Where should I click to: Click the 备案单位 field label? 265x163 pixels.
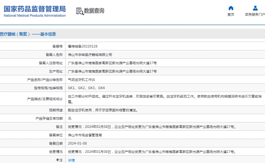tap(56, 135)
